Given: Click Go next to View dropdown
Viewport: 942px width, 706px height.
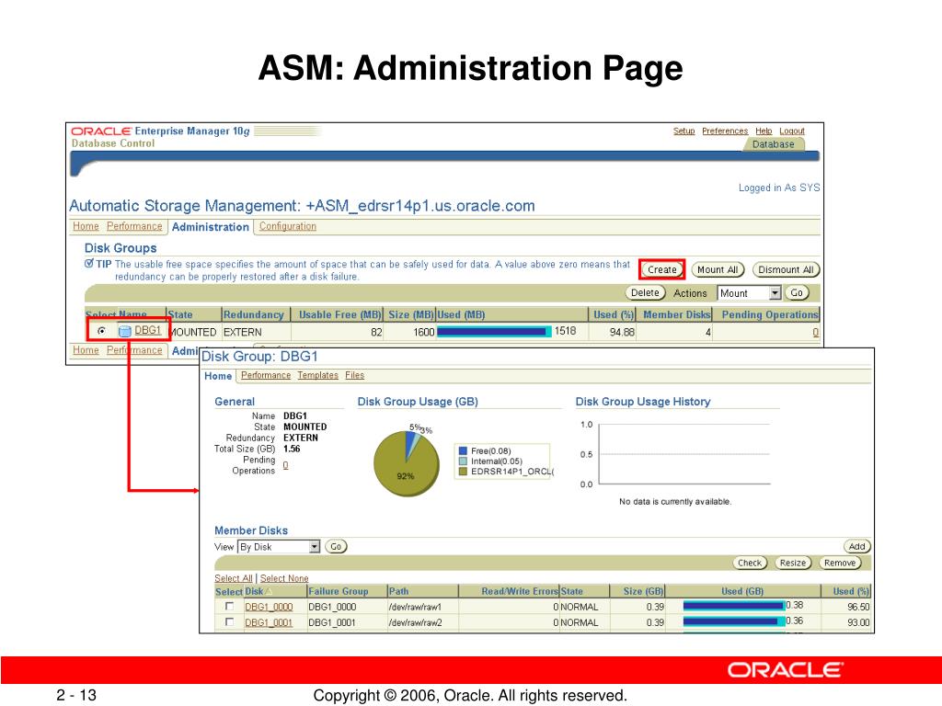Looking at the screenshot, I should coord(336,546).
